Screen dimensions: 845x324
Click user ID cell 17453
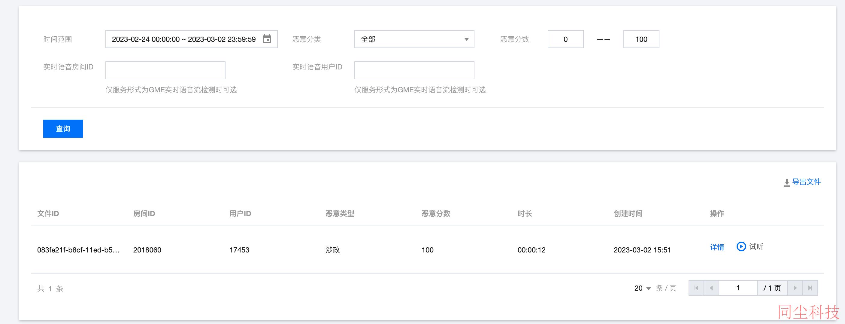click(239, 250)
